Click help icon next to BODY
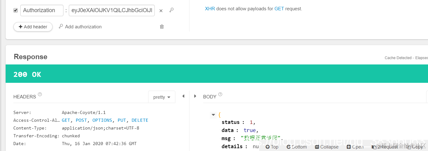This screenshot has width=428, height=151. (x=220, y=94)
